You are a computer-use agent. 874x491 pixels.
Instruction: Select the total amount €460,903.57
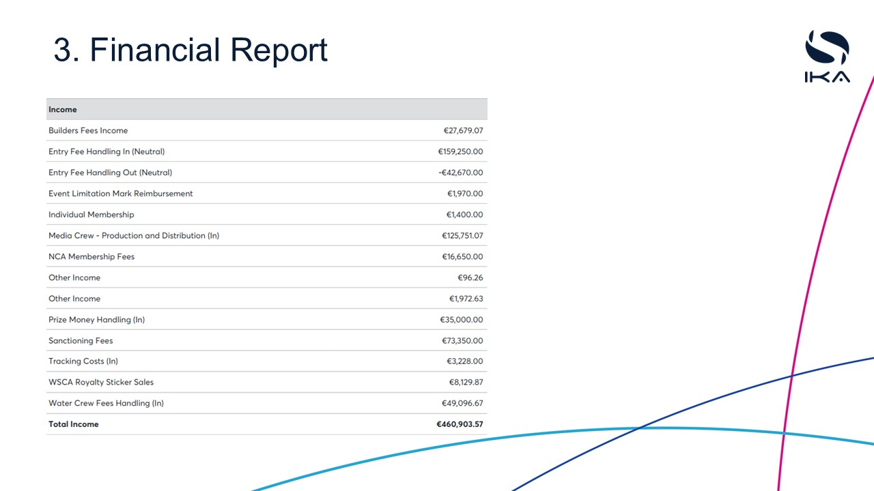(x=460, y=424)
